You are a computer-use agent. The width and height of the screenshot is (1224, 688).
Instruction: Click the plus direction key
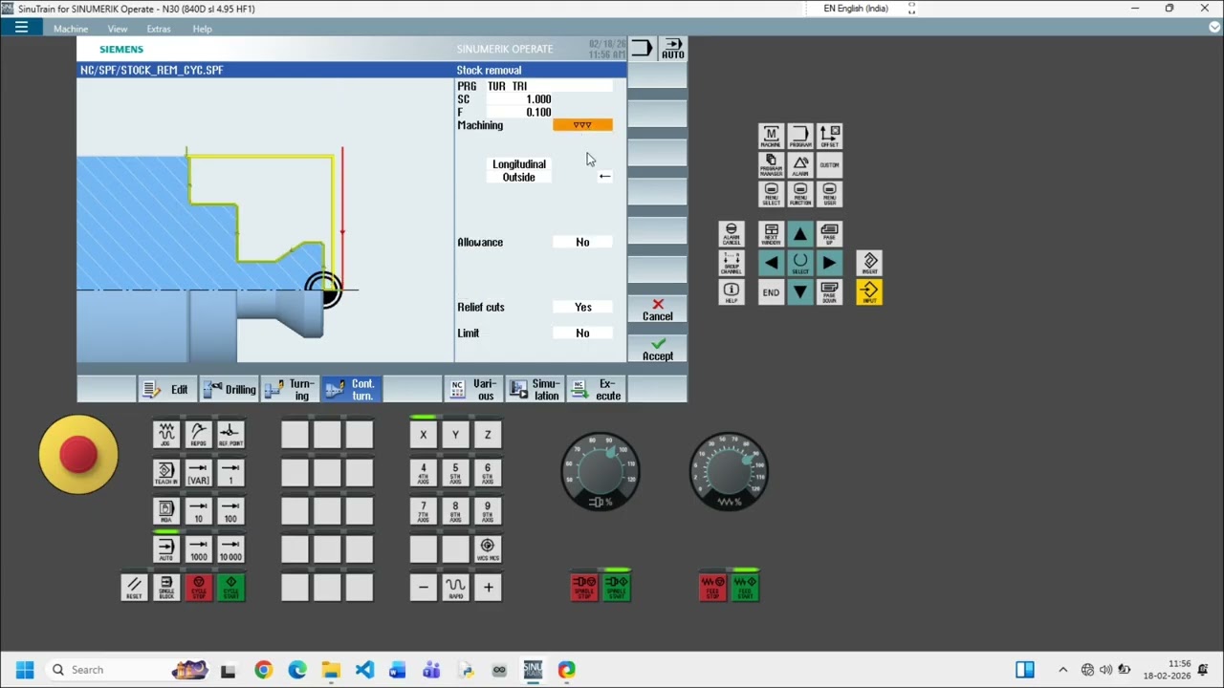coord(488,587)
